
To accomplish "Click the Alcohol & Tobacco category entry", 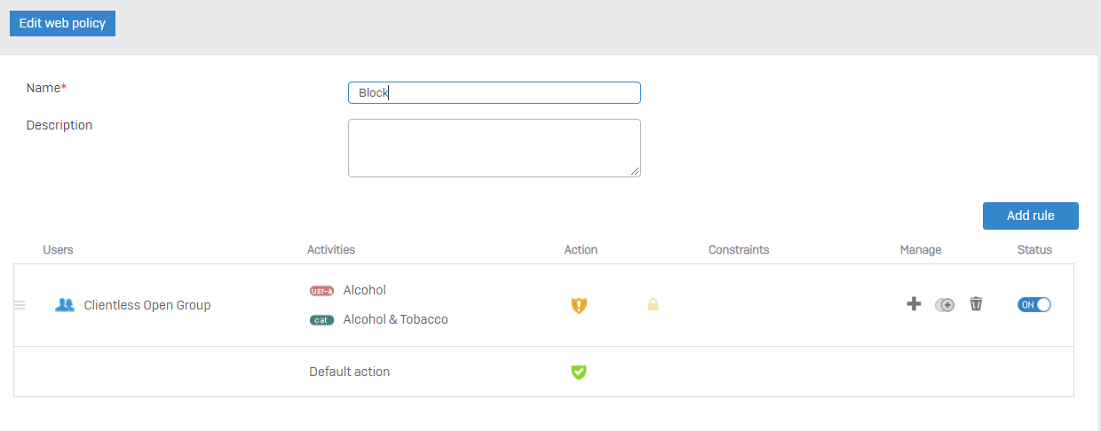I will [x=395, y=319].
